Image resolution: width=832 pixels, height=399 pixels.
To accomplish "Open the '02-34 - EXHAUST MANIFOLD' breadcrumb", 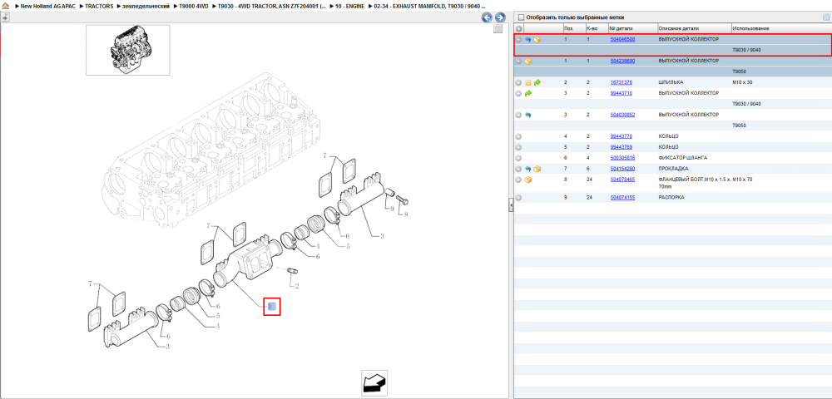I will (430, 6).
